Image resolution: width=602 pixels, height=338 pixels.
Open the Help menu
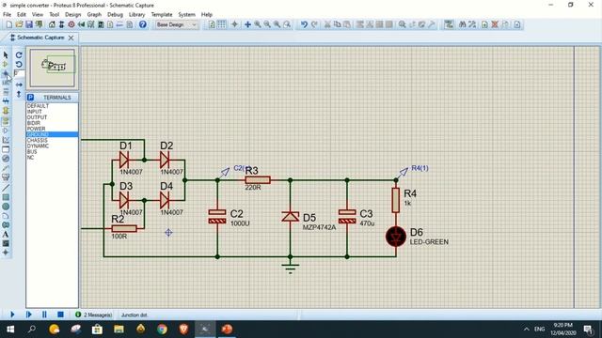pyautogui.click(x=207, y=15)
